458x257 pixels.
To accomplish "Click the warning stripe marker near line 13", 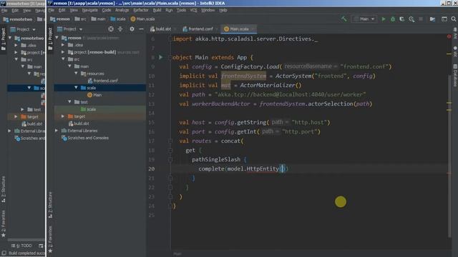I will (x=449, y=103).
